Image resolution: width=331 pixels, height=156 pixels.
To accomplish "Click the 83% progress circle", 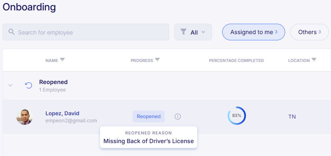I will (x=237, y=116).
